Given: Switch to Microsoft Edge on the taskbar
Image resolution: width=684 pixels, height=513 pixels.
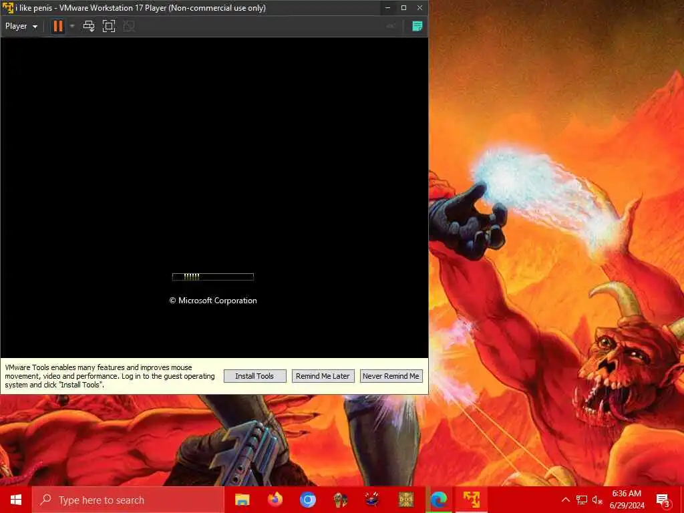Looking at the screenshot, I should tap(439, 500).
